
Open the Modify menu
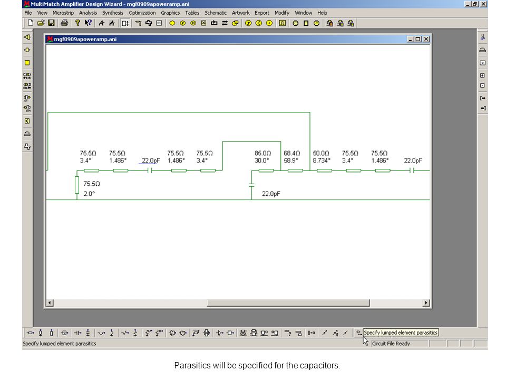(x=281, y=13)
